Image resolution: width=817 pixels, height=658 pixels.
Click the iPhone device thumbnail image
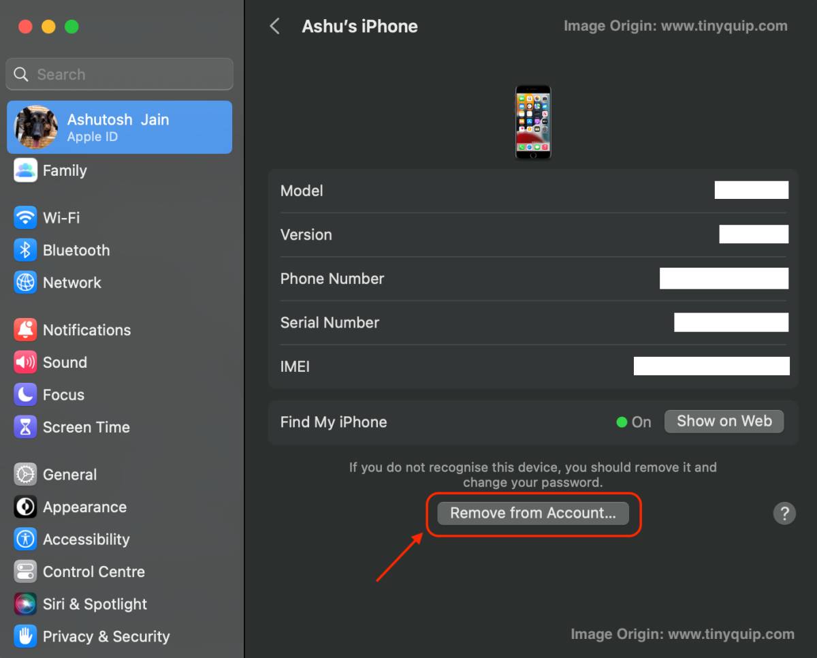[x=533, y=122]
